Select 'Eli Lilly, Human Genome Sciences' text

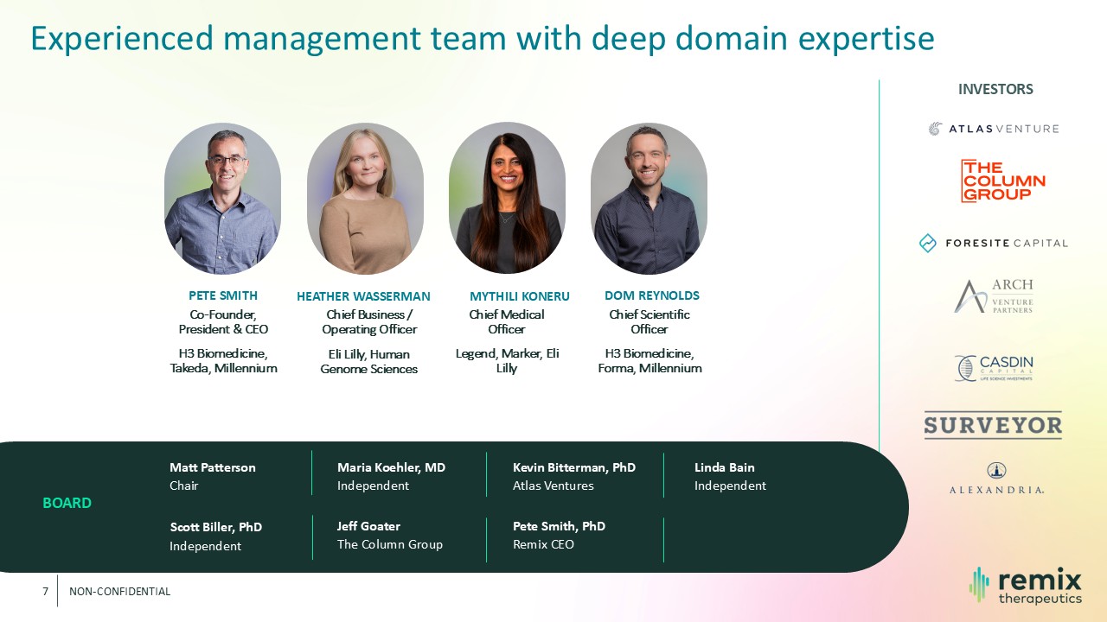(x=369, y=361)
